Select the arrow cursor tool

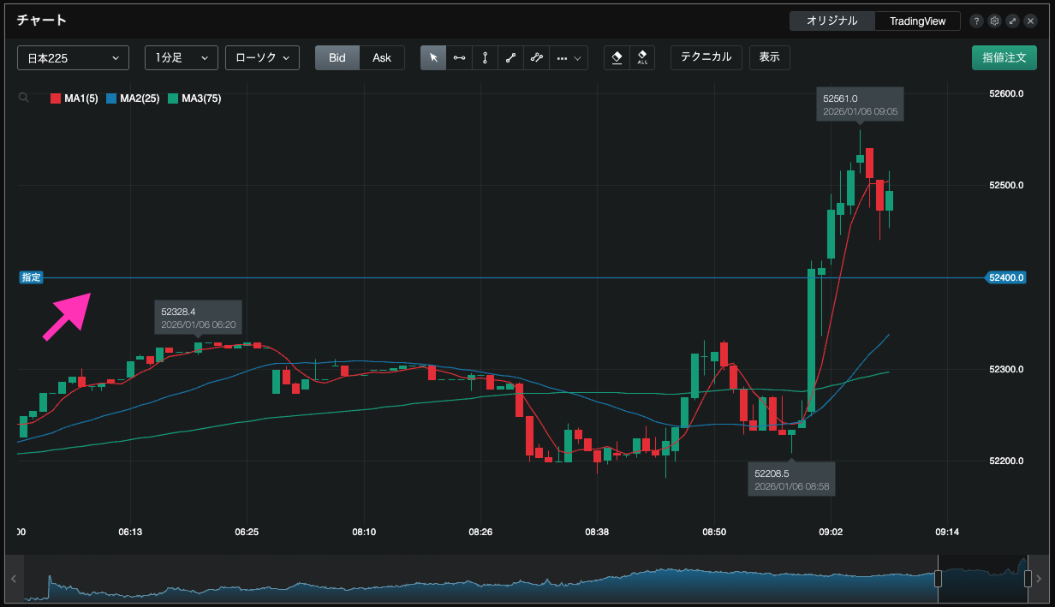[x=433, y=57]
